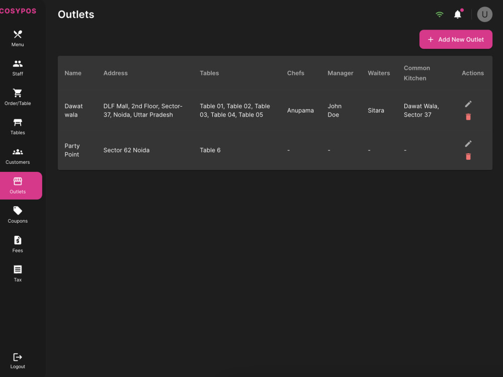This screenshot has height=377, width=503.
Task: Delete the Dawat wala outlet
Action: [x=468, y=117]
